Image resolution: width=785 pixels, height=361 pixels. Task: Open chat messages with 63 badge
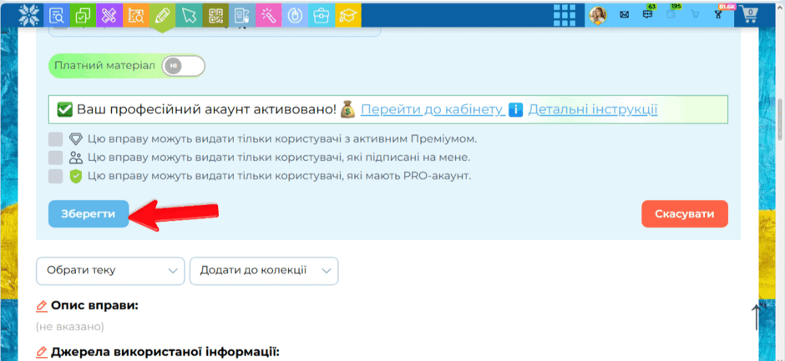tap(648, 14)
